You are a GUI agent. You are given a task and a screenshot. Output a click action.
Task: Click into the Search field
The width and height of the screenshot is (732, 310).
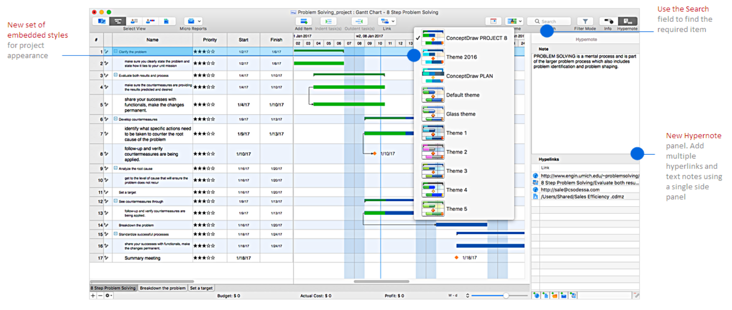[549, 21]
